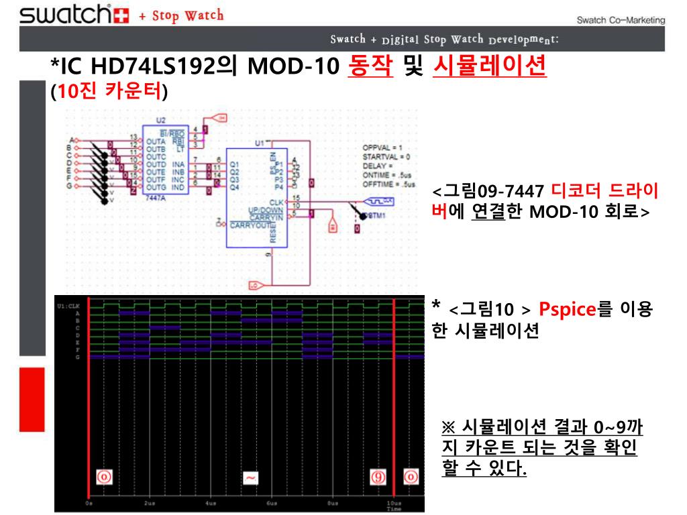The image size is (687, 515).
Task: Click the circled 0 marker above the 0s label
Action: point(104,477)
